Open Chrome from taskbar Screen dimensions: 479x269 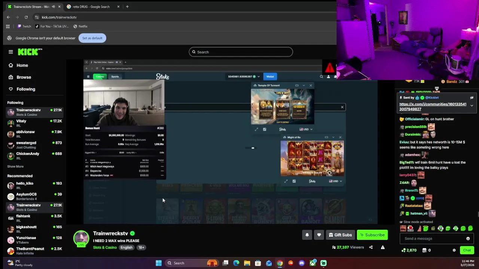pyautogui.click(x=280, y=263)
